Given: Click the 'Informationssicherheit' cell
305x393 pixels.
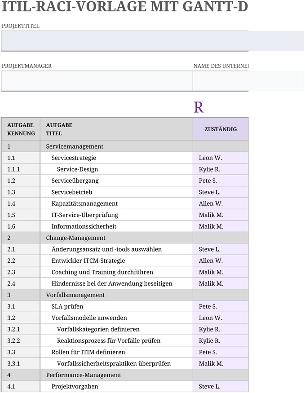Looking at the screenshot, I should coord(116,226).
